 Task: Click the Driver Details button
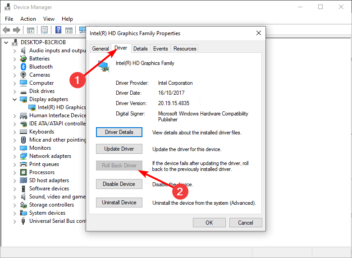click(119, 132)
